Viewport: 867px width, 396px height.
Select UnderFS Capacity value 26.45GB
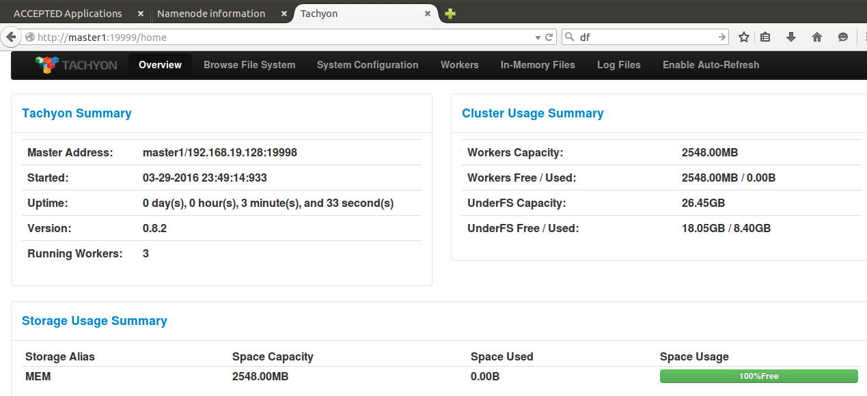coord(703,203)
